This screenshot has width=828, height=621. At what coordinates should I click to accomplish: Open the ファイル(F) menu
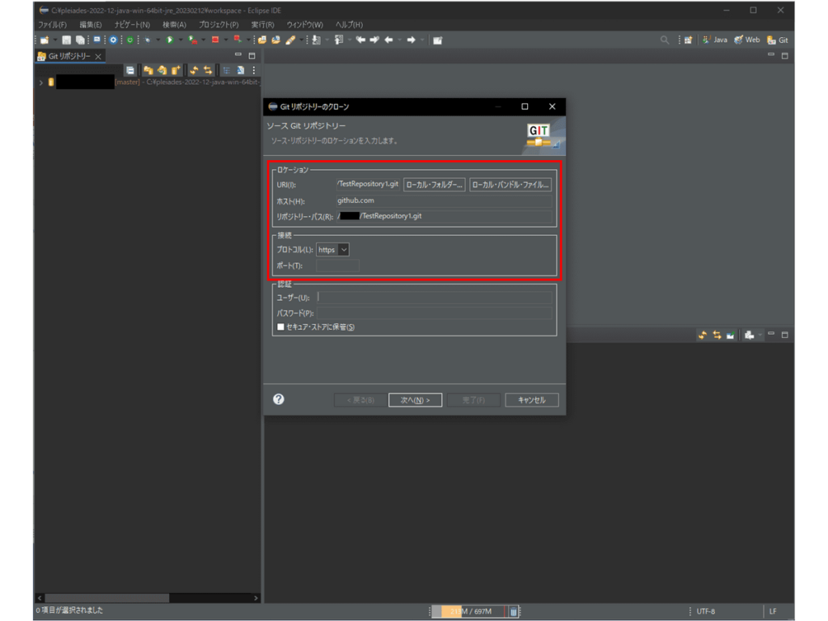(53, 25)
